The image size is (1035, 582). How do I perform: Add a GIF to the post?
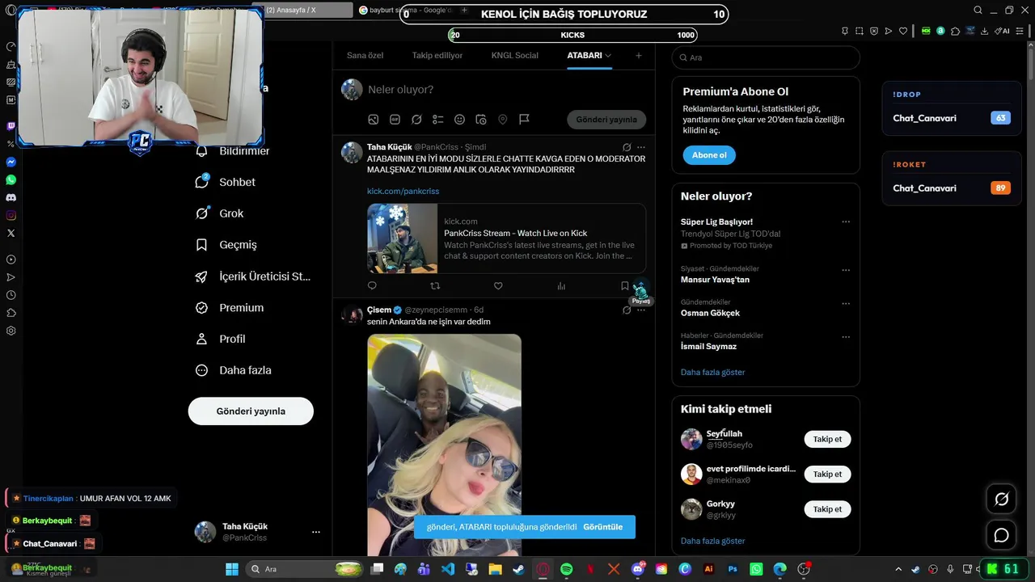pos(395,120)
